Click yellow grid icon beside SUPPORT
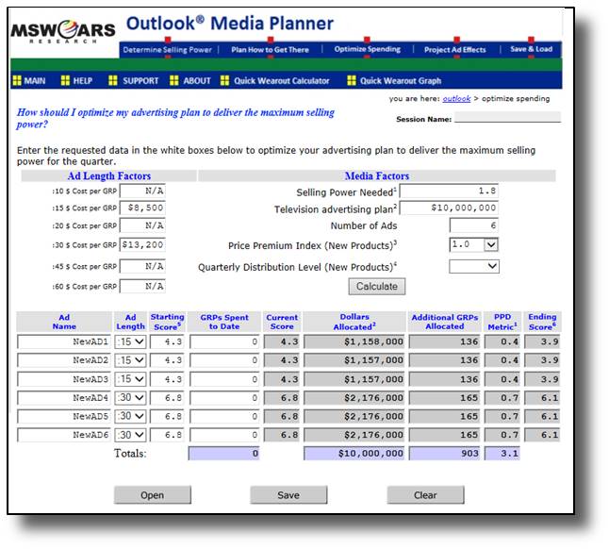609x549 pixels. click(x=113, y=80)
